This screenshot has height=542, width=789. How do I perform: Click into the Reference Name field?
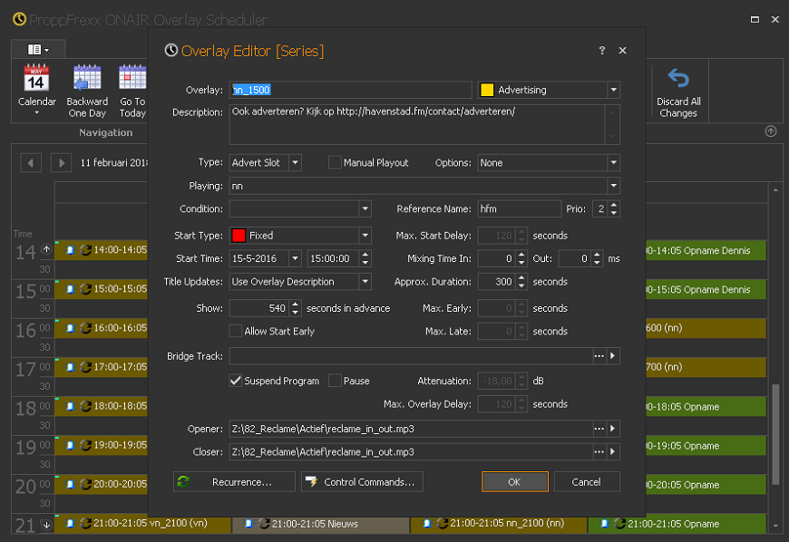click(519, 209)
